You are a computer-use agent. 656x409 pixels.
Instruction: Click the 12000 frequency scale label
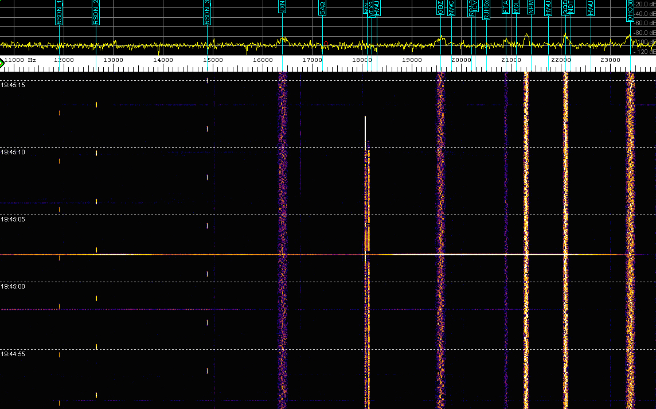click(x=64, y=60)
